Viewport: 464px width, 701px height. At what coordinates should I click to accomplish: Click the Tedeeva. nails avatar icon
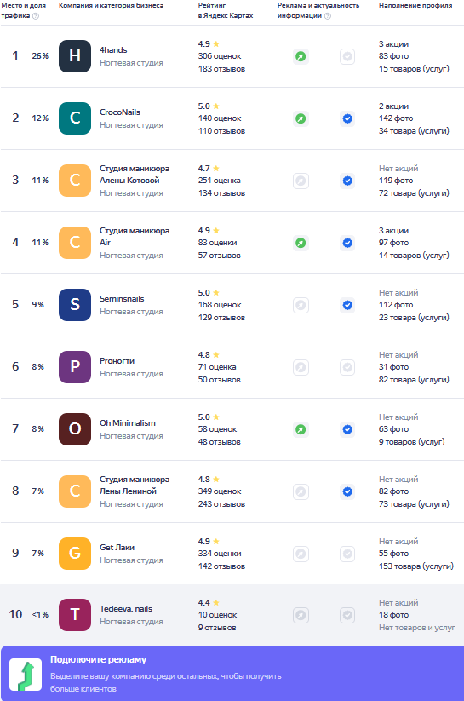pos(75,615)
